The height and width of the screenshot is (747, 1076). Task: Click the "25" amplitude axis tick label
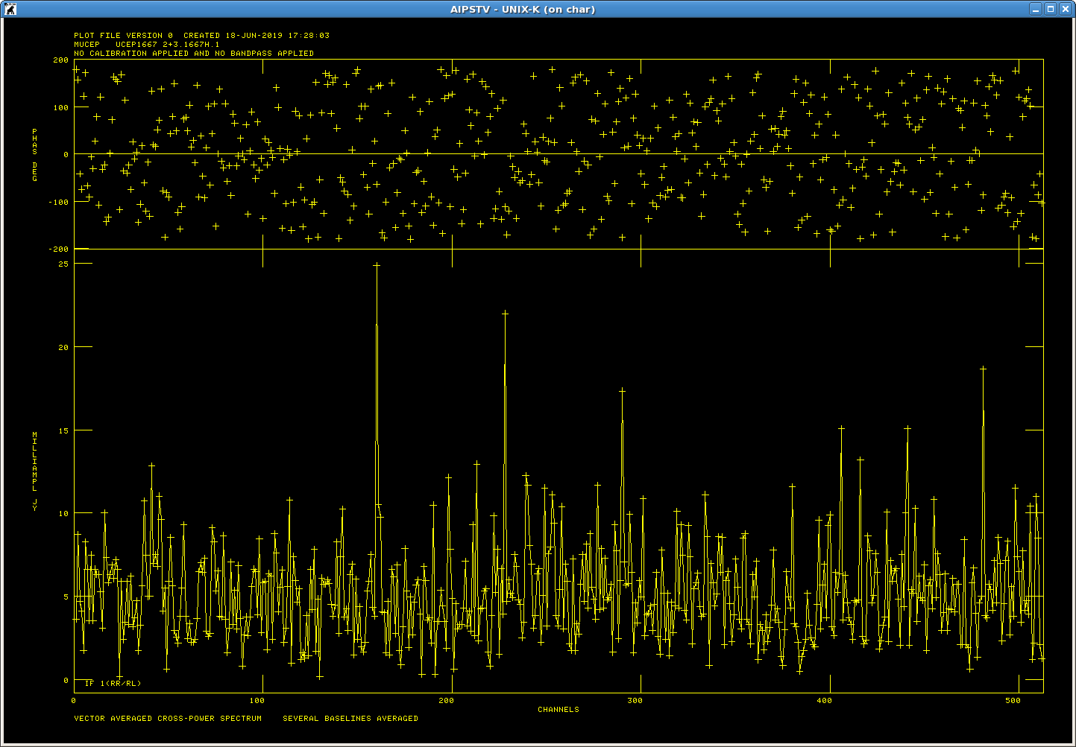tap(63, 264)
